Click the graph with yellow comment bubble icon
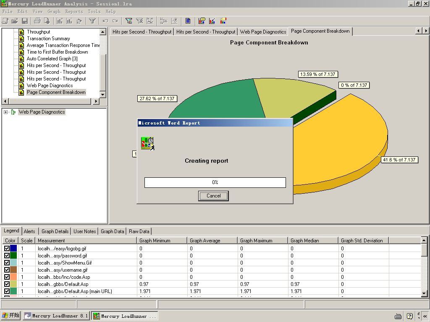The width and height of the screenshot is (430, 322). pos(202,21)
